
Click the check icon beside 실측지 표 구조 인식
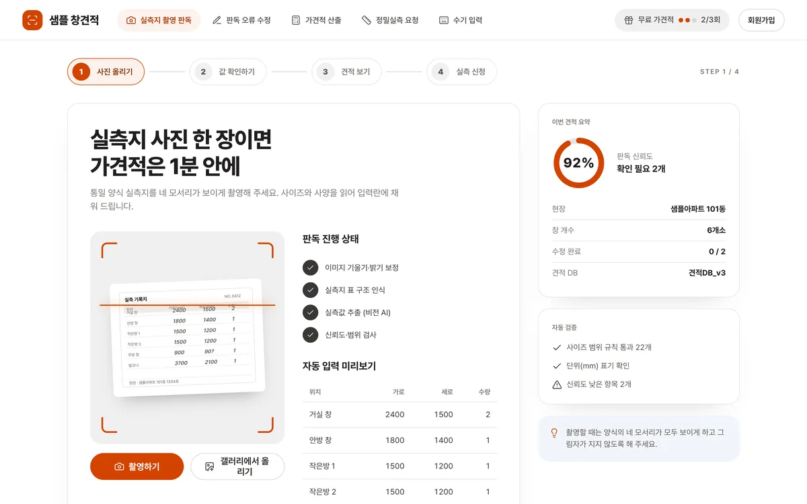[310, 290]
